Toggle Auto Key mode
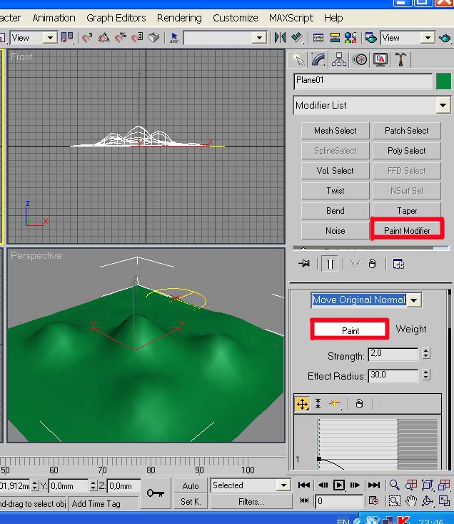The height and width of the screenshot is (524, 454). pyautogui.click(x=191, y=485)
